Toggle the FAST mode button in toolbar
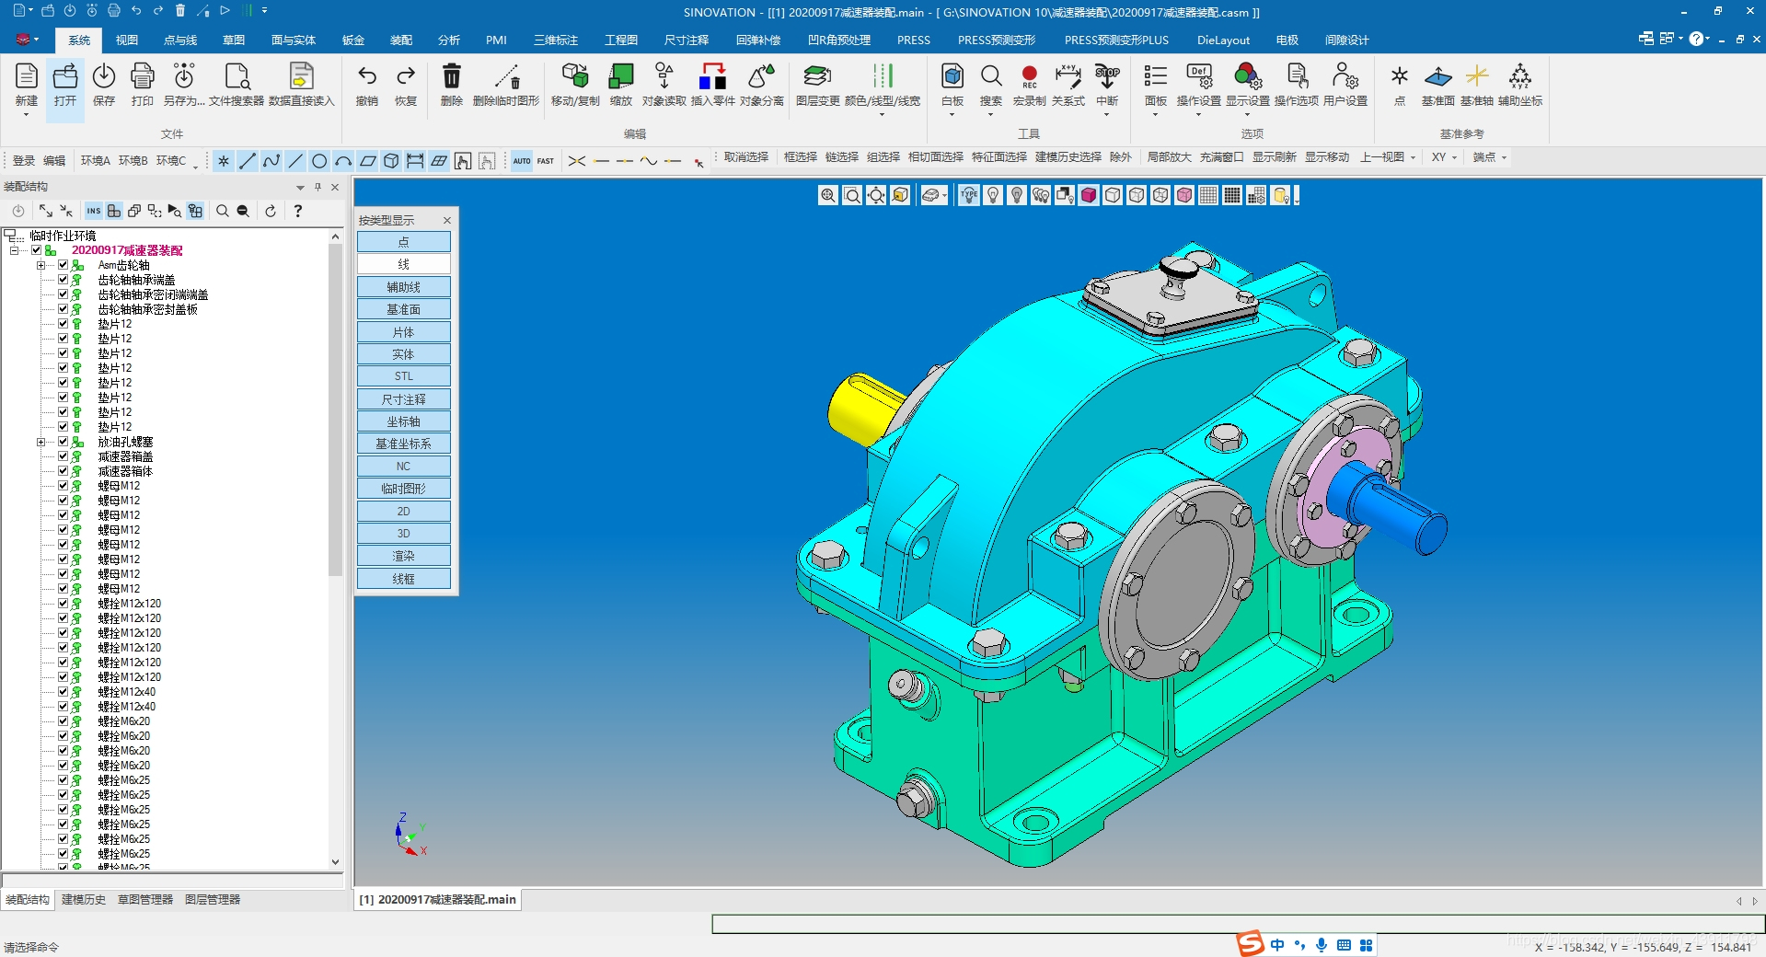Viewport: 1766px width, 957px height. 546,161
